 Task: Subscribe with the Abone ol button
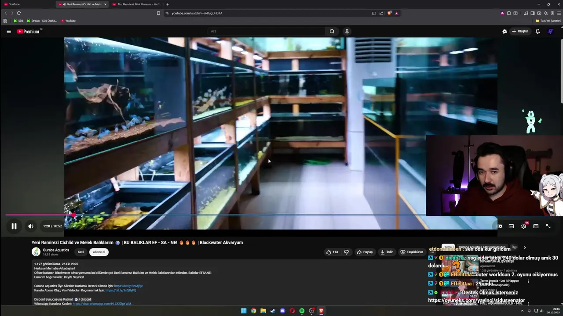pyautogui.click(x=99, y=252)
